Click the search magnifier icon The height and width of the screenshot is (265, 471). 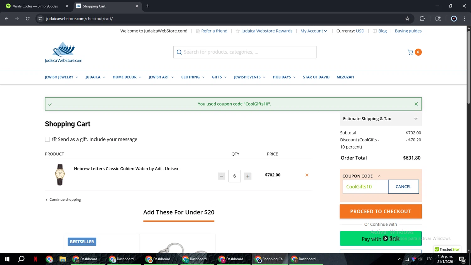pos(179,52)
